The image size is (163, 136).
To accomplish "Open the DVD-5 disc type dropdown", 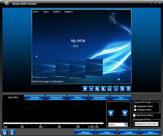I will tap(126, 125).
